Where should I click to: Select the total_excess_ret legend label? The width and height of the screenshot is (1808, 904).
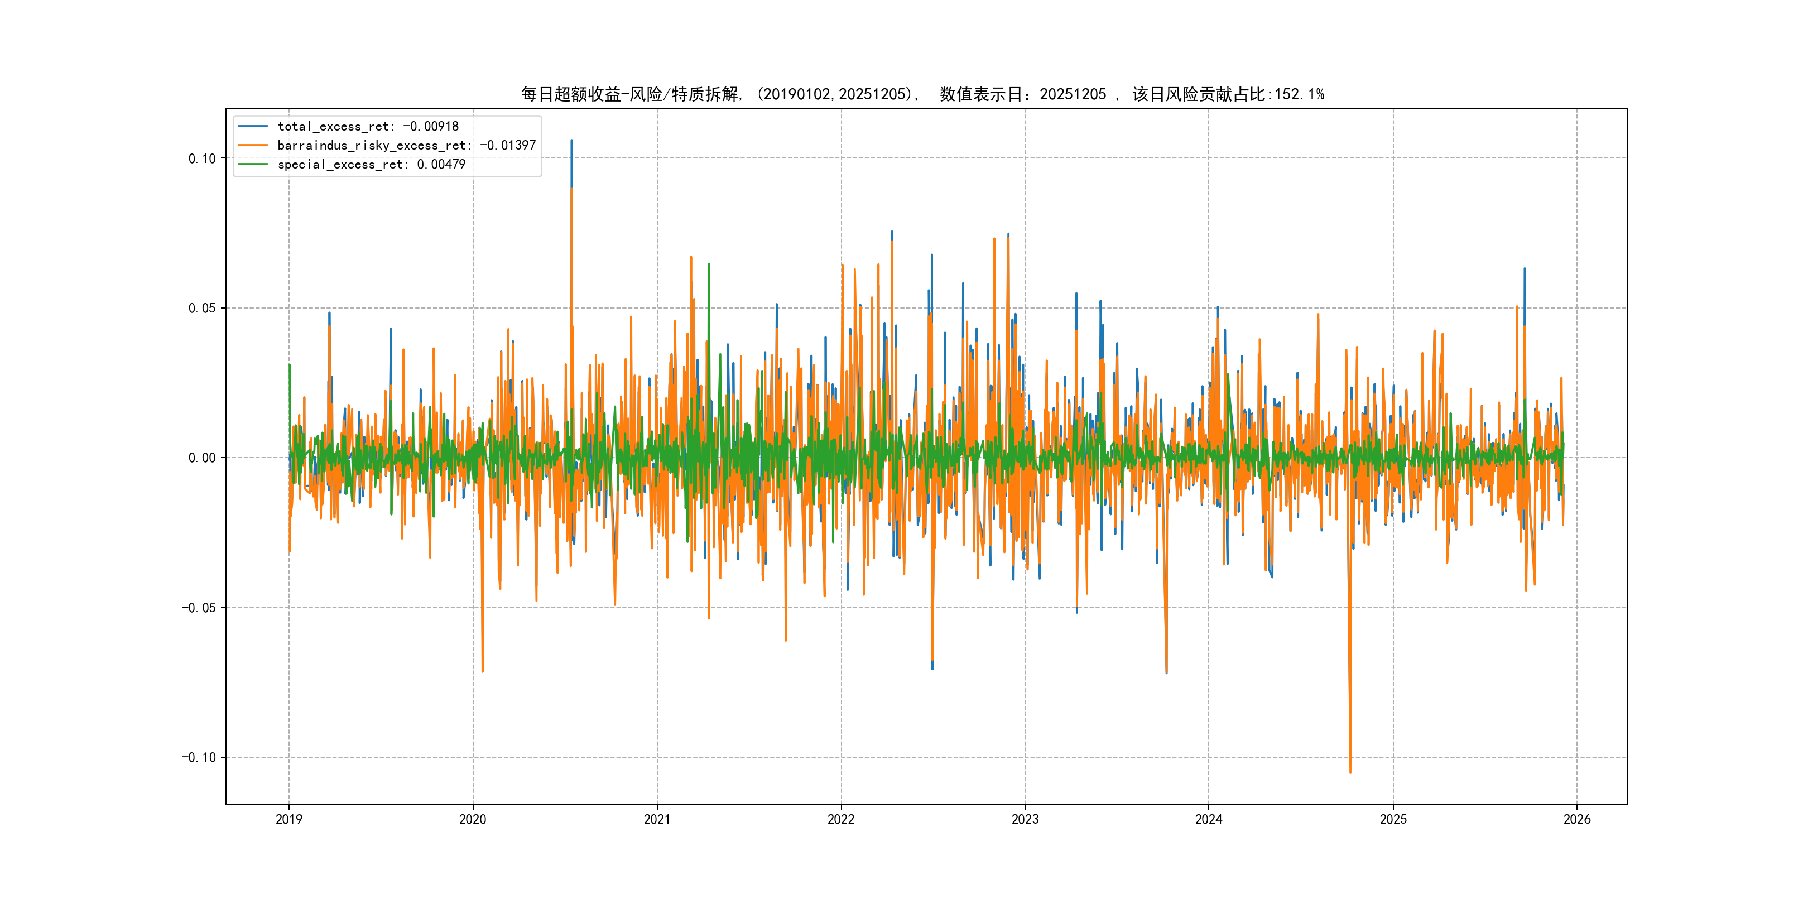tap(368, 126)
